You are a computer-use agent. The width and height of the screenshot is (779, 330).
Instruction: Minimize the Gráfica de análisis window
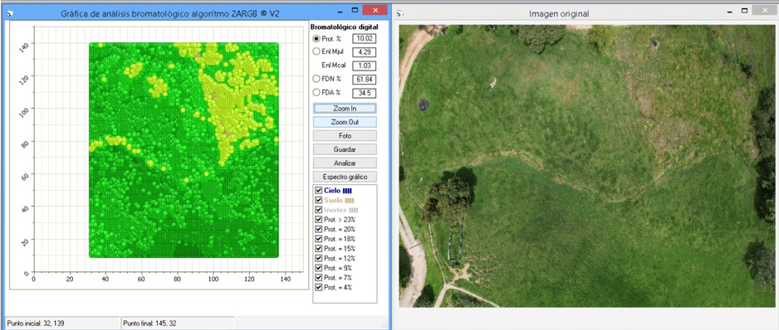pos(340,11)
